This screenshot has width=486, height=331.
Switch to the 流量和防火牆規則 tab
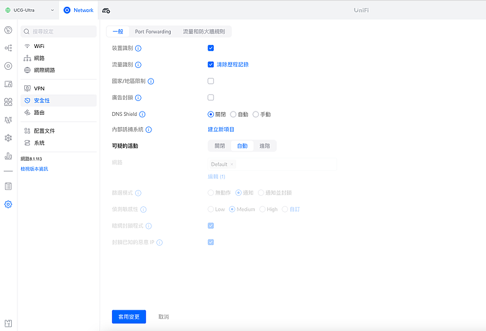tap(204, 32)
